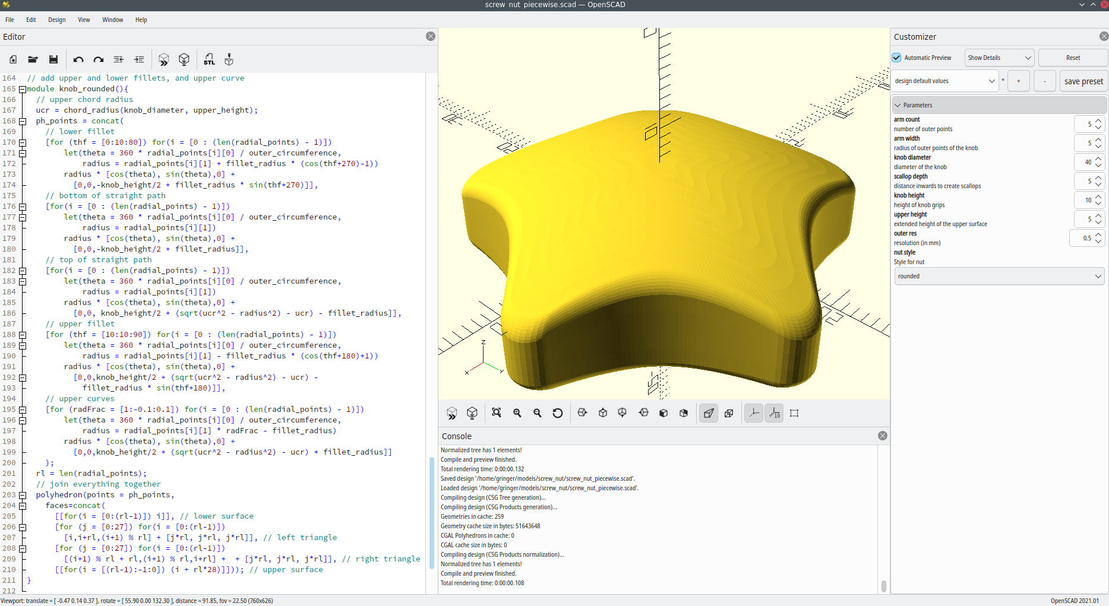Image resolution: width=1109 pixels, height=606 pixels.
Task: Open the Design menu
Action: click(x=57, y=20)
